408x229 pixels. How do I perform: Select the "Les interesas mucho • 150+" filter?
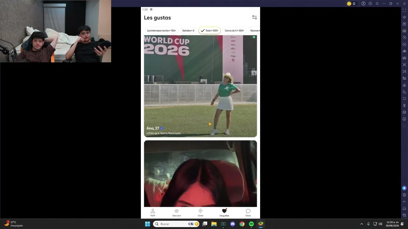tap(161, 31)
